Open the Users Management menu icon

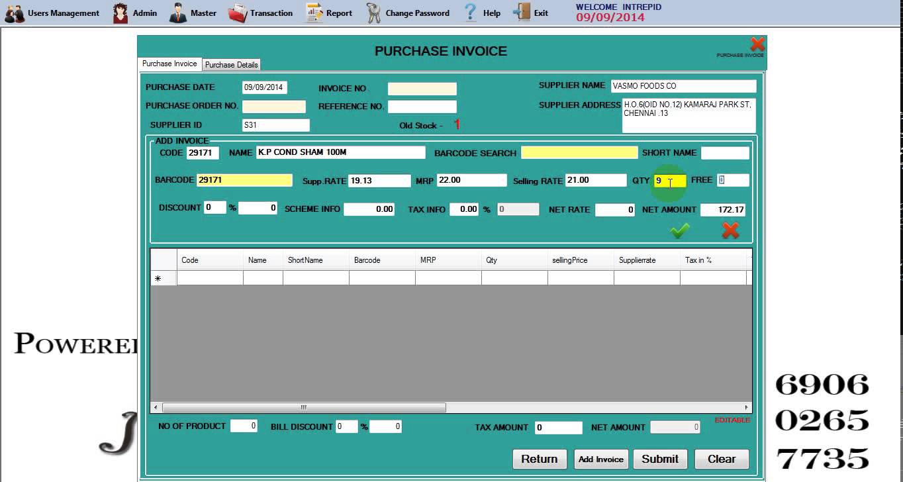tap(15, 13)
